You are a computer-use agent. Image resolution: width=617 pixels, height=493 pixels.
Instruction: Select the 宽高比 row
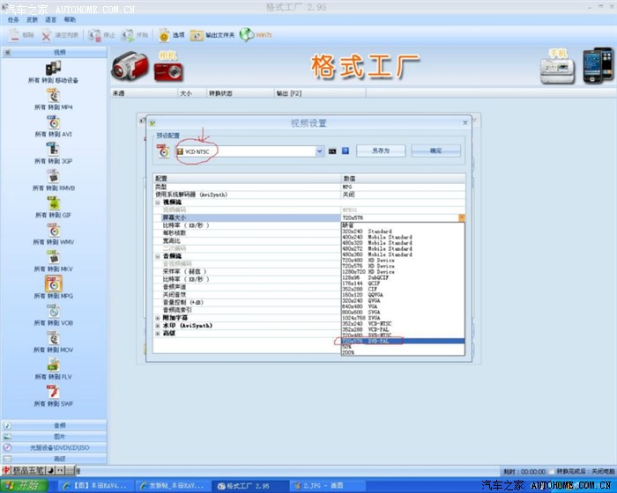tap(308, 241)
